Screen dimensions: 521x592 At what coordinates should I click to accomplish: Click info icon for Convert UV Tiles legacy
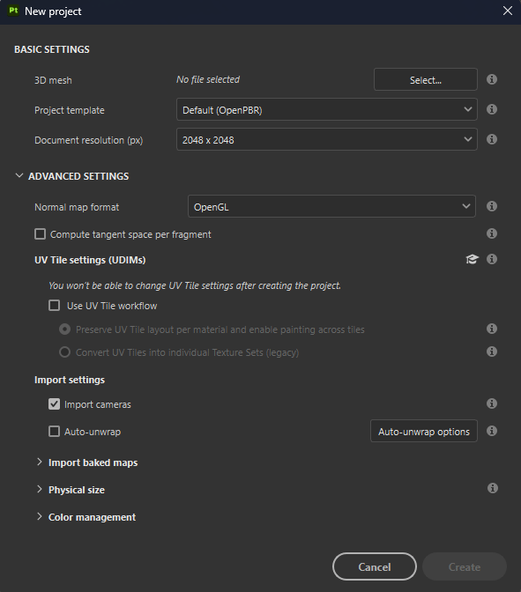coord(492,351)
